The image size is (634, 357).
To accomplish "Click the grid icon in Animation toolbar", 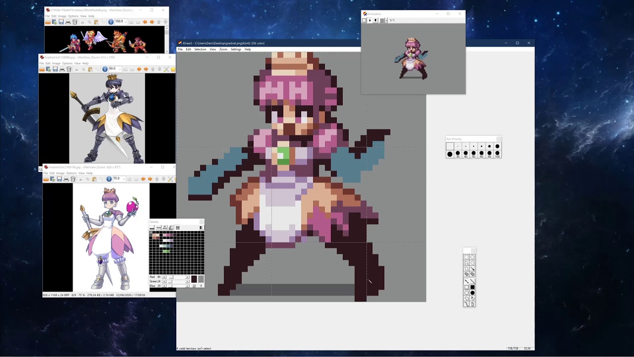I will point(382,20).
